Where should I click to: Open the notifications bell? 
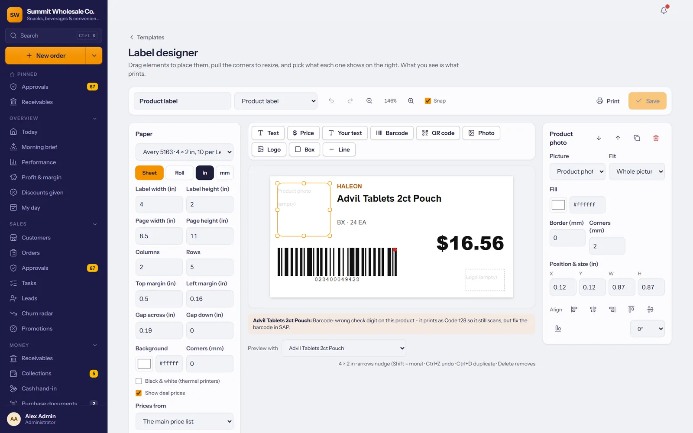664,10
